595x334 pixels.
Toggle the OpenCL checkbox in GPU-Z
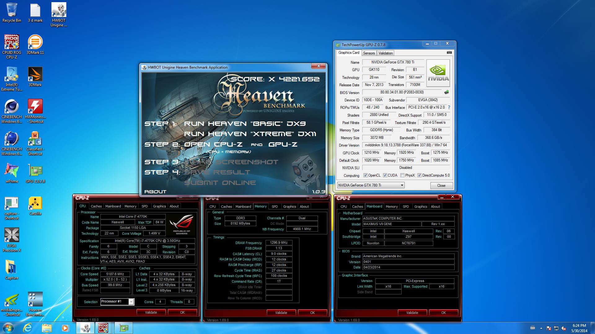click(x=365, y=175)
